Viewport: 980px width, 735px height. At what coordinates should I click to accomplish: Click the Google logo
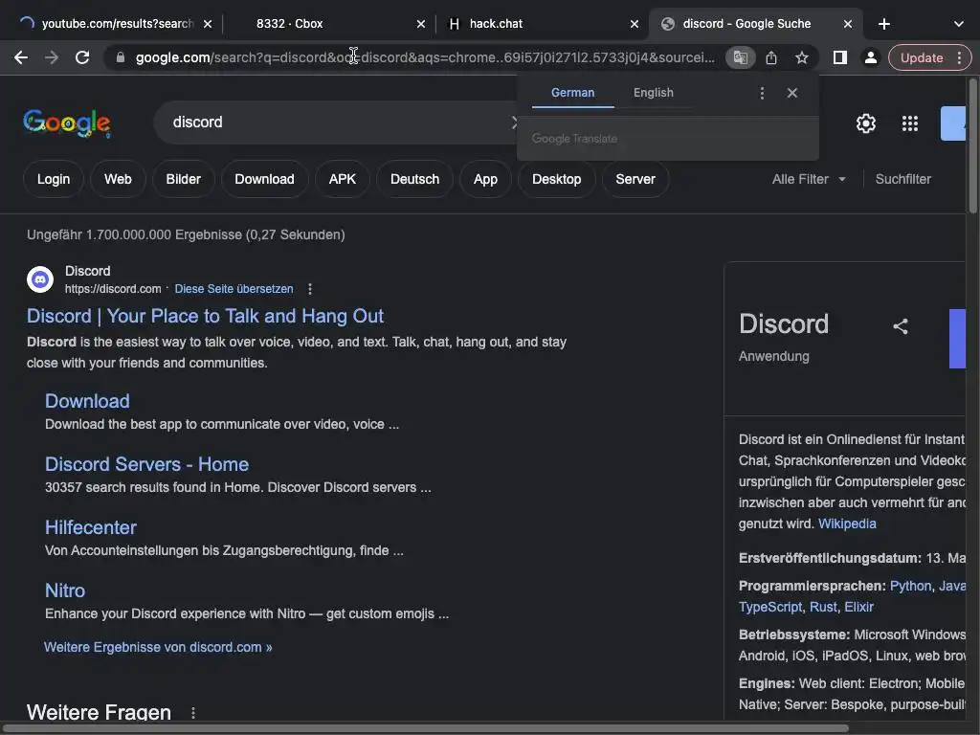pos(67,122)
